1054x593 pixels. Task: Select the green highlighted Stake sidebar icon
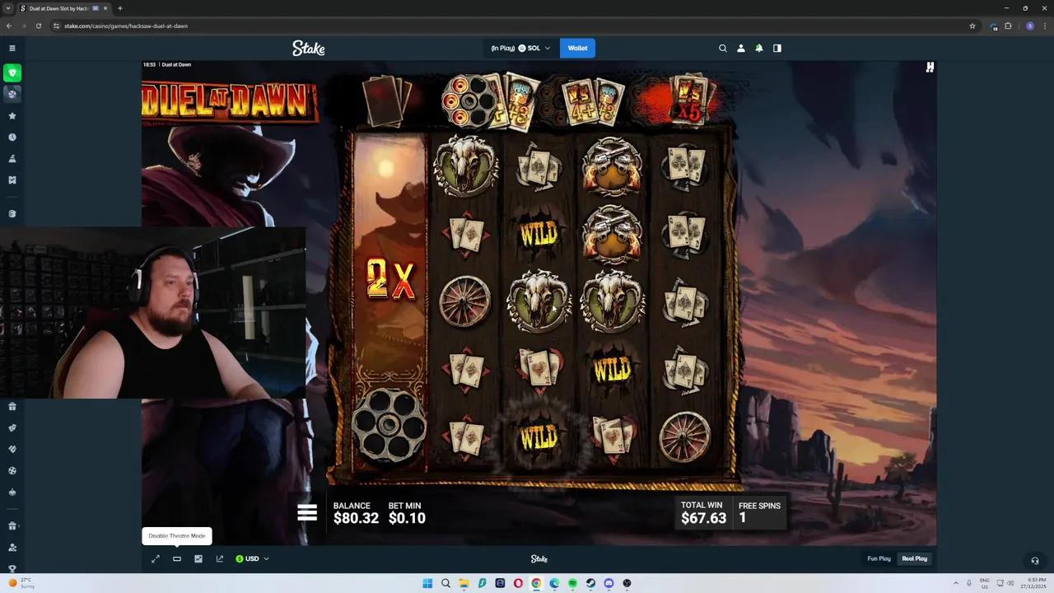click(12, 73)
